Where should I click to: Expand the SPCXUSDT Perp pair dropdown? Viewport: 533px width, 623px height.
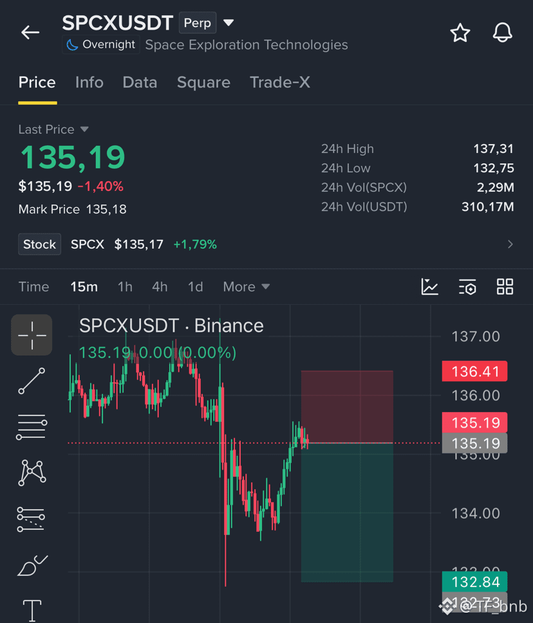229,23
